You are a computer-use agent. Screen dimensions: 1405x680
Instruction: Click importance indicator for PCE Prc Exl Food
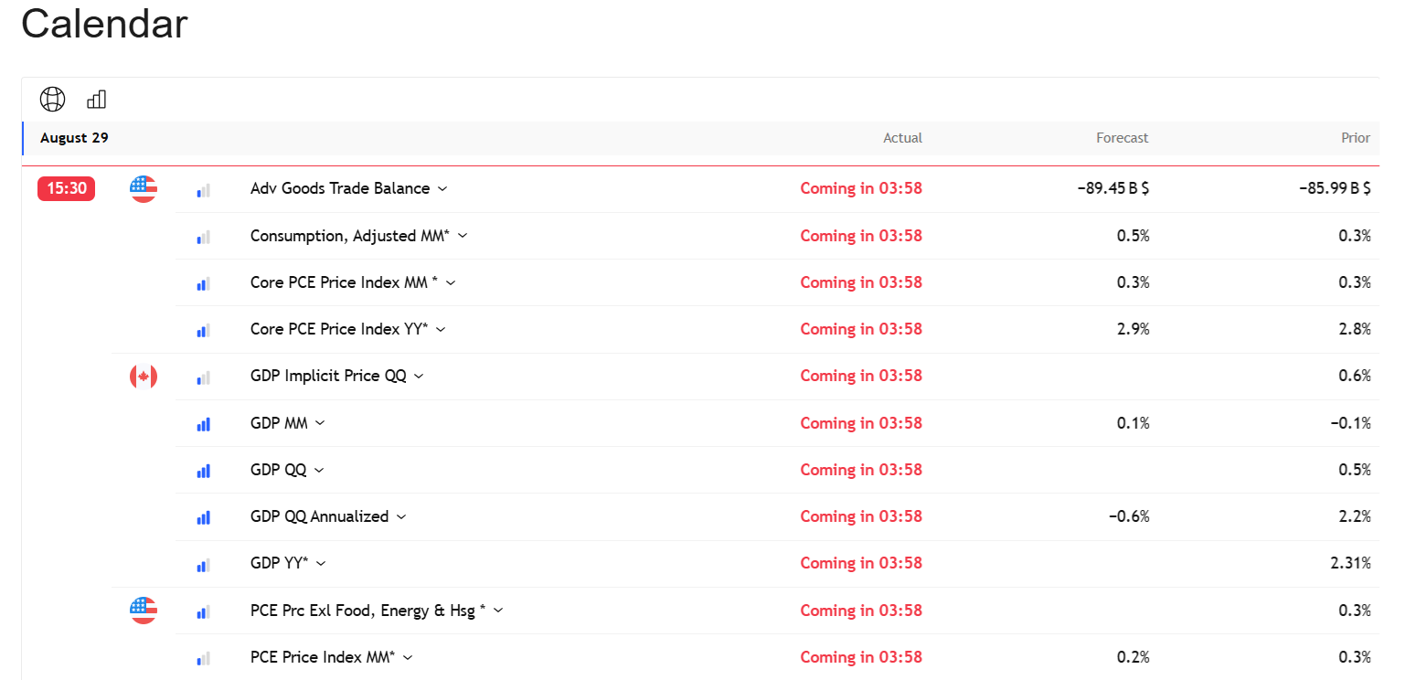[203, 611]
